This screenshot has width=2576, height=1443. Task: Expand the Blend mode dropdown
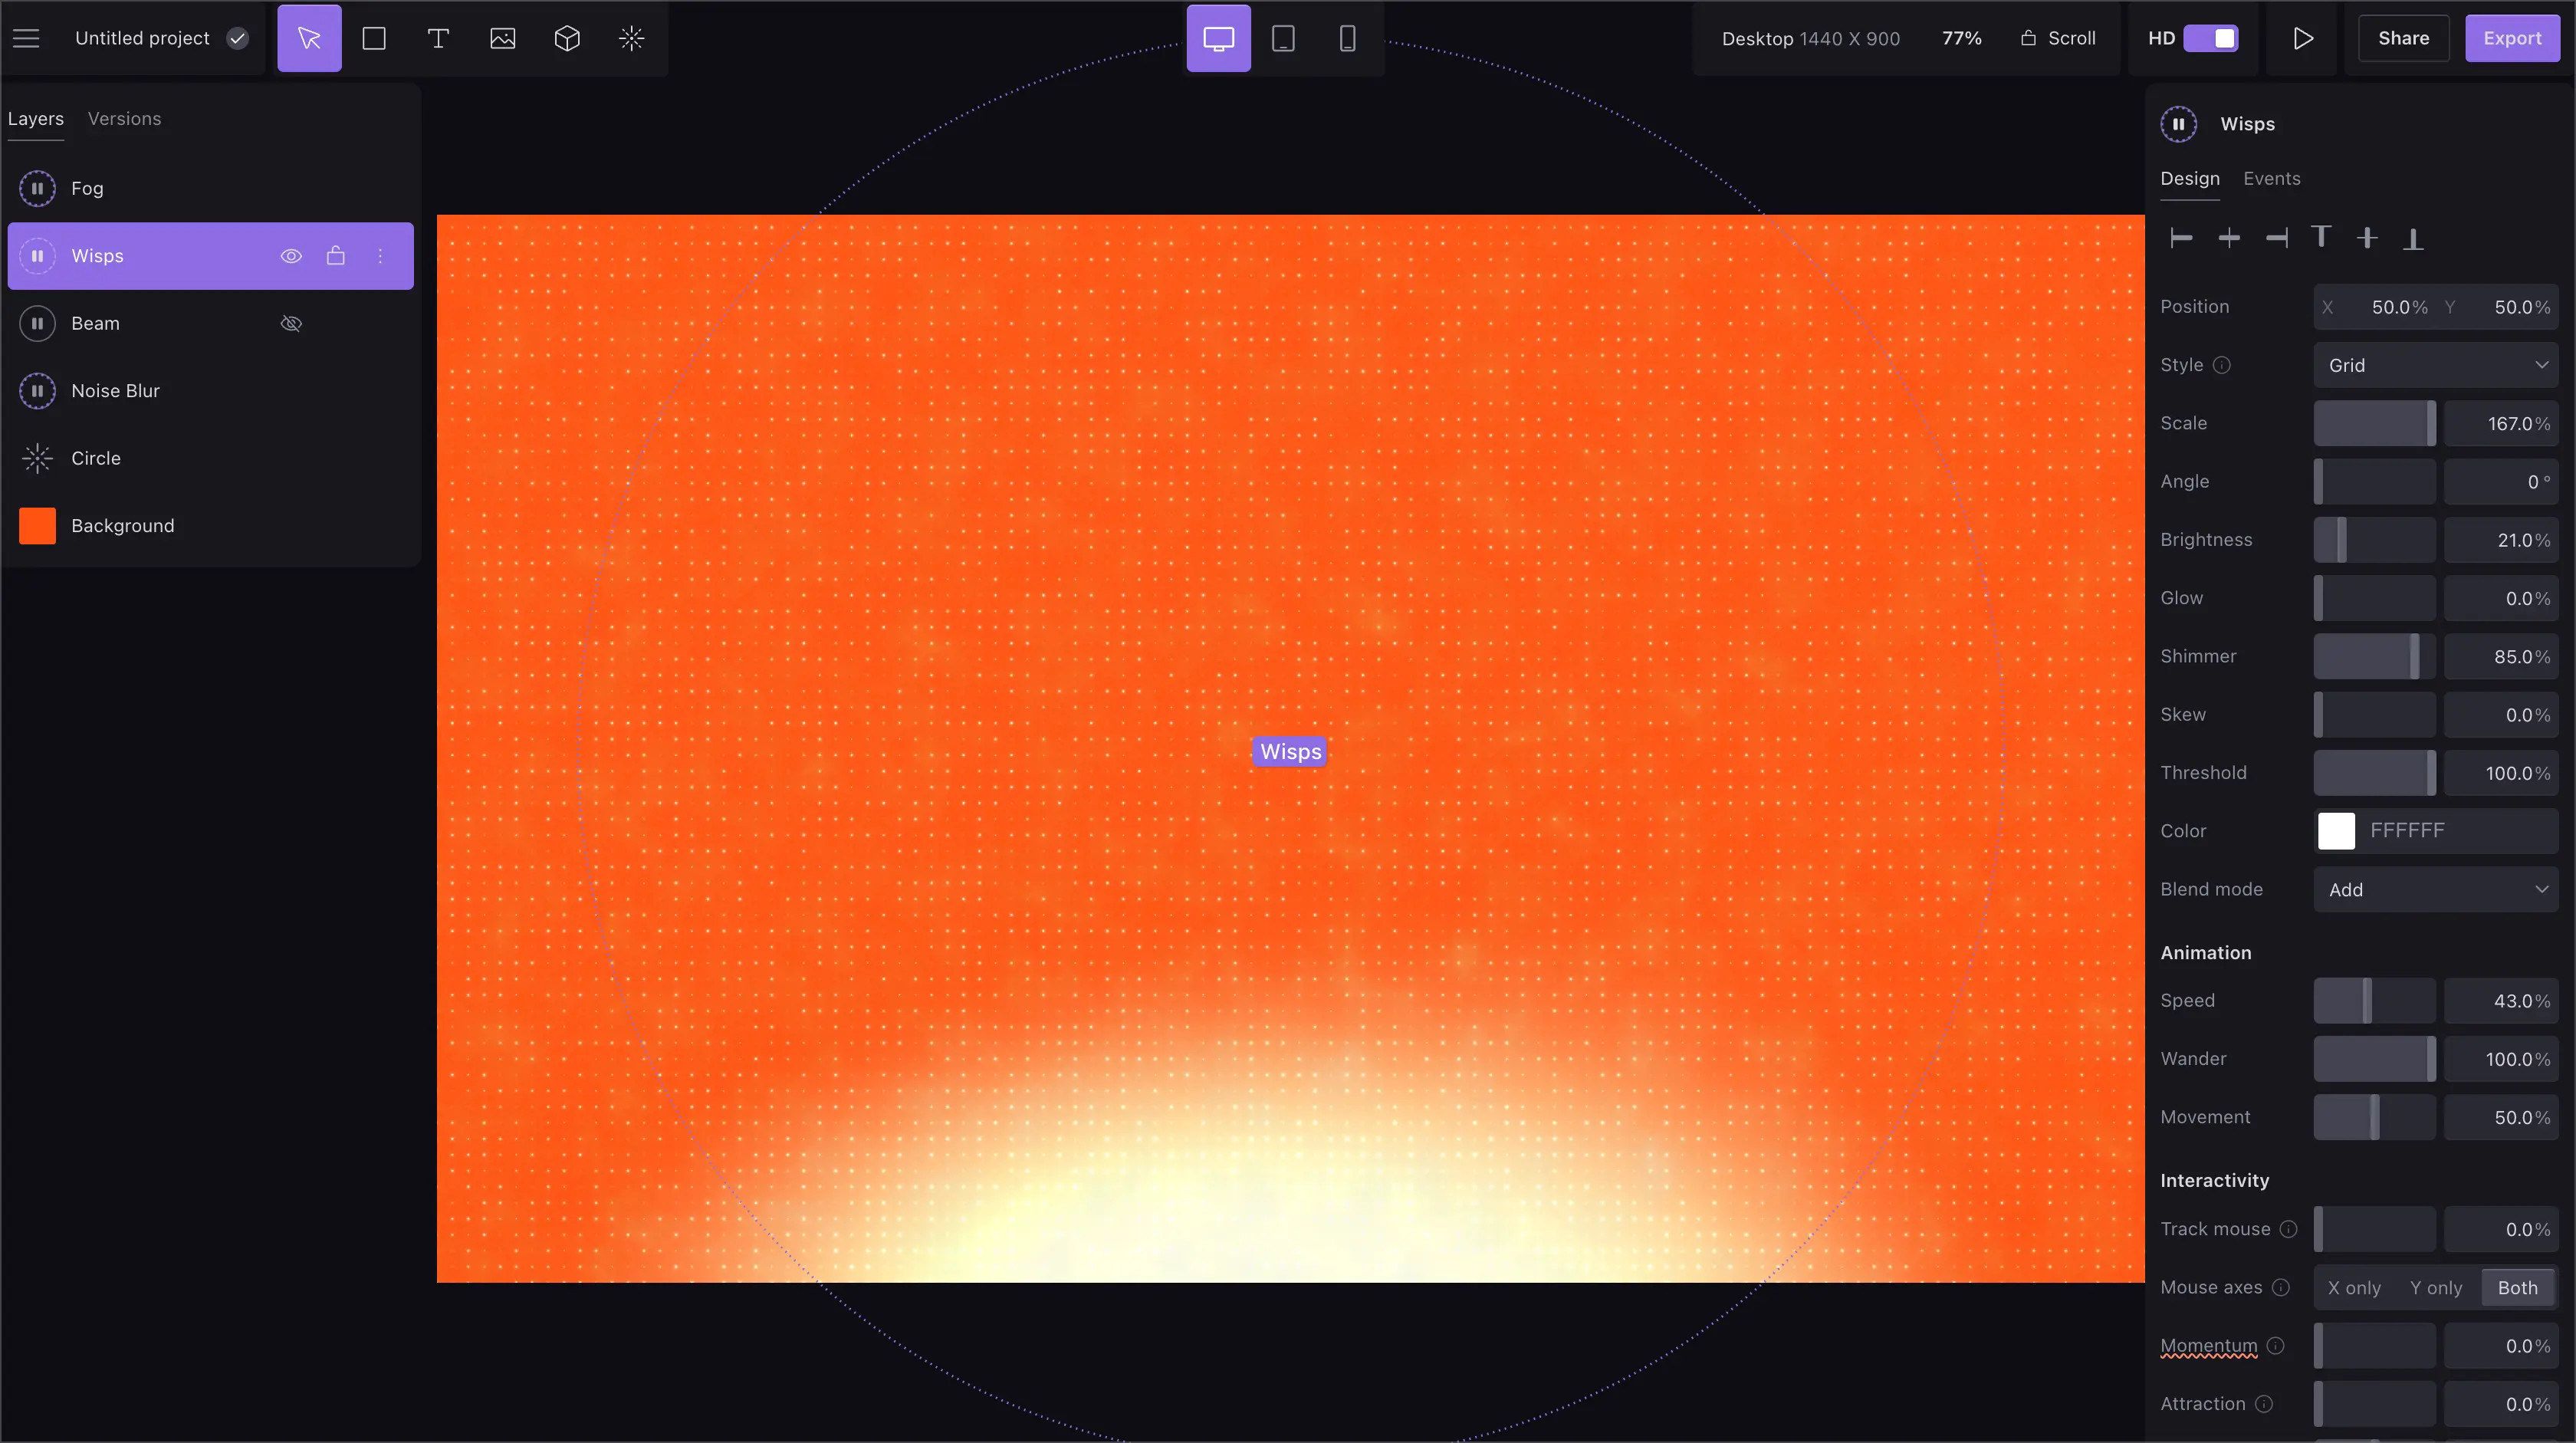click(x=2435, y=889)
